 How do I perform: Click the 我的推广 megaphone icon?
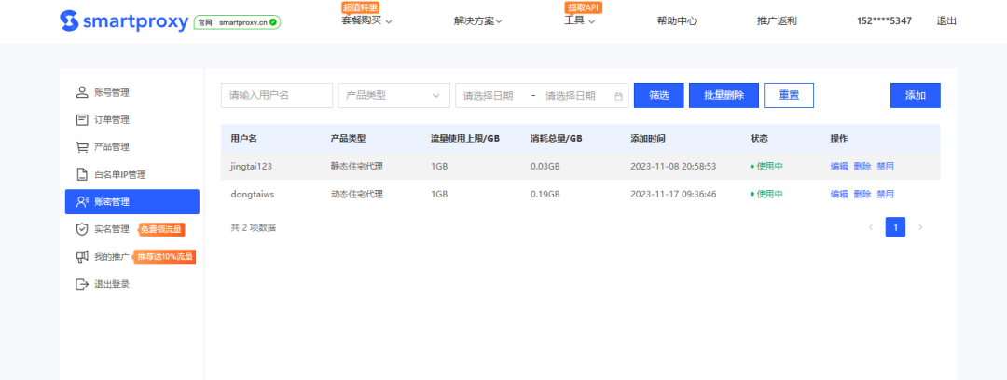coord(81,257)
